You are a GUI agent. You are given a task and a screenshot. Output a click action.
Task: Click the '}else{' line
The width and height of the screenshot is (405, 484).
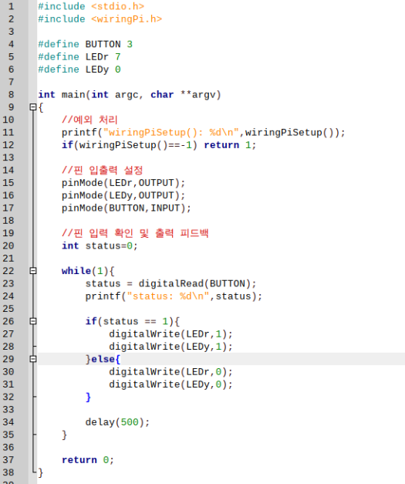pos(103,359)
